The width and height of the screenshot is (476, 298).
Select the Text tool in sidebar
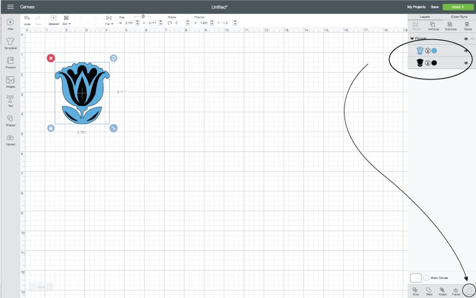click(10, 101)
